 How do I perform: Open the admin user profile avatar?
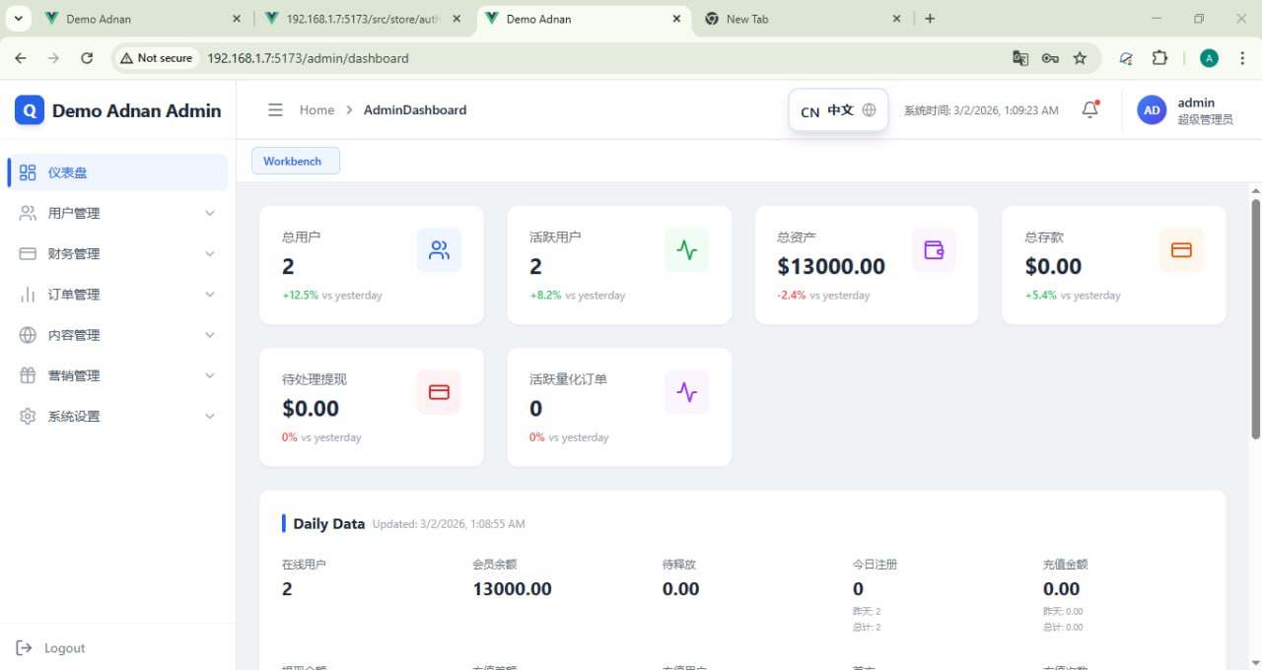[1152, 110]
